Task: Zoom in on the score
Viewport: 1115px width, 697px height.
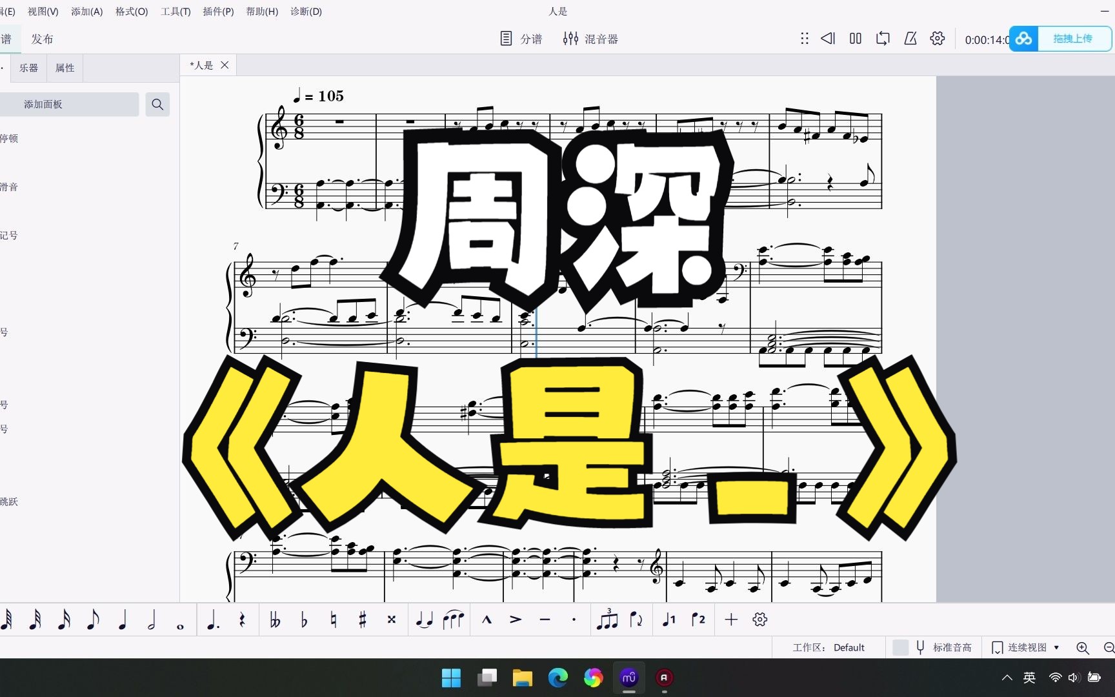Action: pyautogui.click(x=1083, y=647)
